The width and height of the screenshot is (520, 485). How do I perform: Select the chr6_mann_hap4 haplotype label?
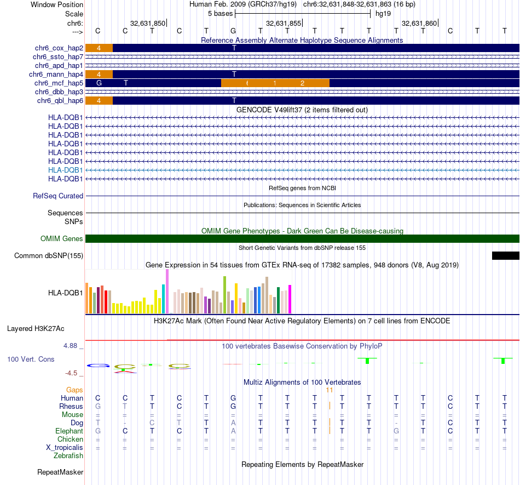pos(56,75)
